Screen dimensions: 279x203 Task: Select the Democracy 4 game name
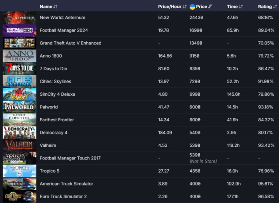[53, 133]
